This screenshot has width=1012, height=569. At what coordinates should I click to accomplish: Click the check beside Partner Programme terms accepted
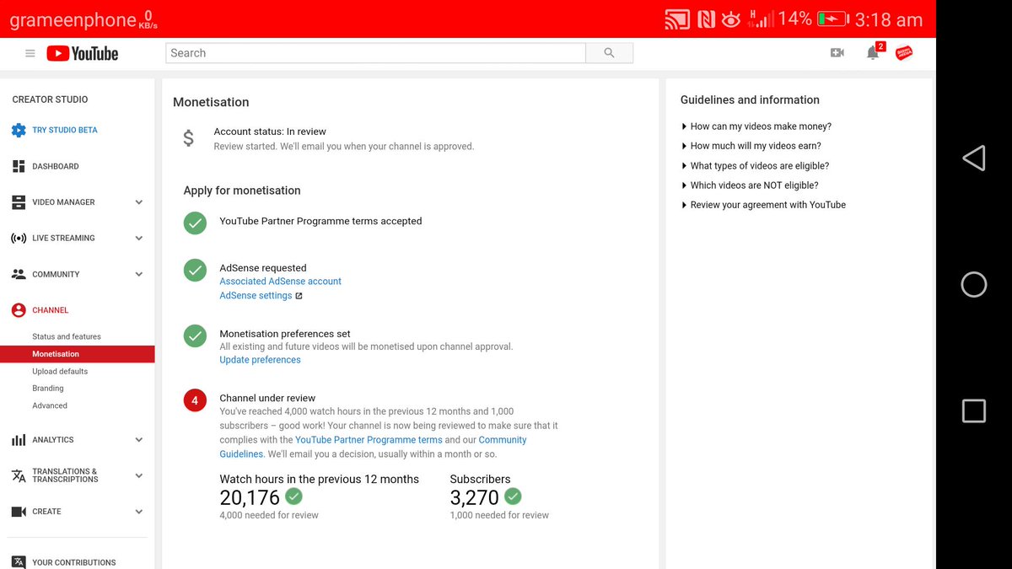[195, 223]
